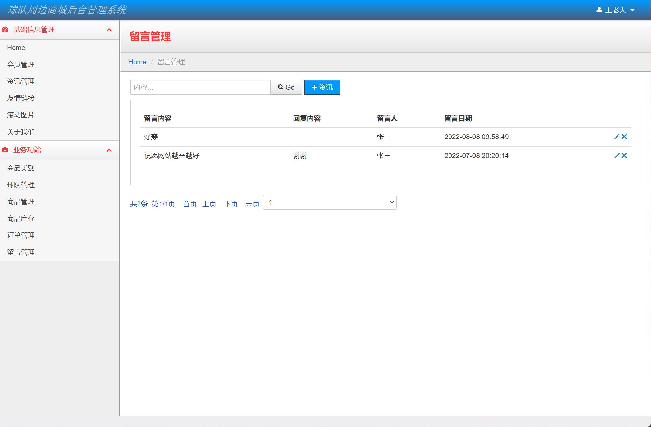Viewport: 651px width, 427px height.
Task: Collapse the 基础信息管理 section chevron
Action: [x=109, y=30]
